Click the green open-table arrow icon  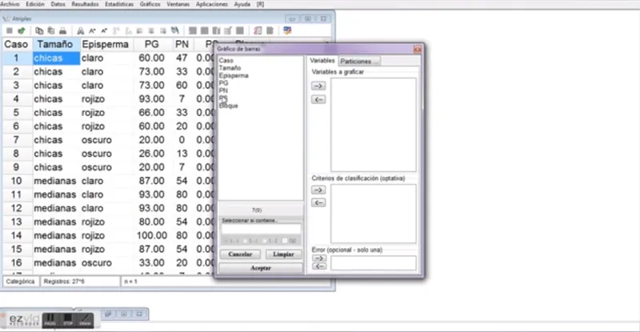pyautogui.click(x=22, y=30)
